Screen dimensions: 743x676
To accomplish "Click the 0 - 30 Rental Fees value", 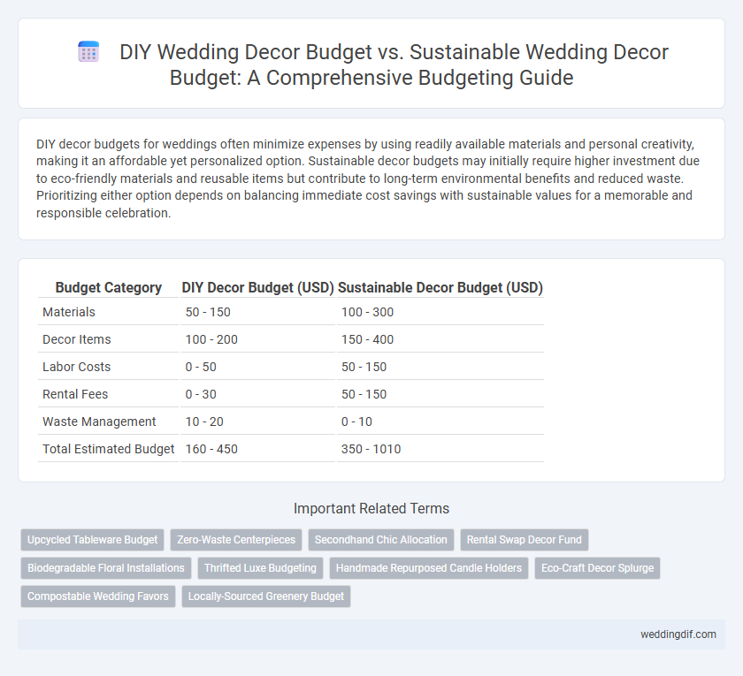I will click(201, 394).
